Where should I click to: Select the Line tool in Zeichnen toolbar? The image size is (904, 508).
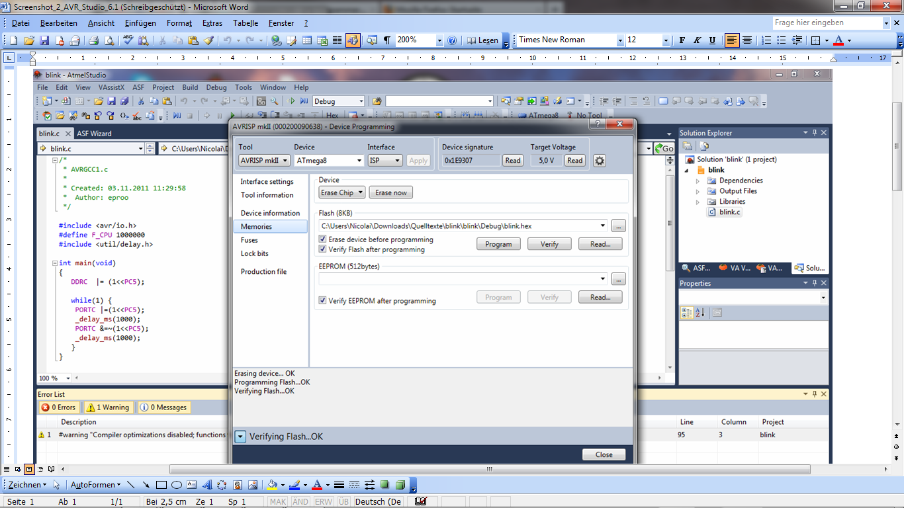131,485
